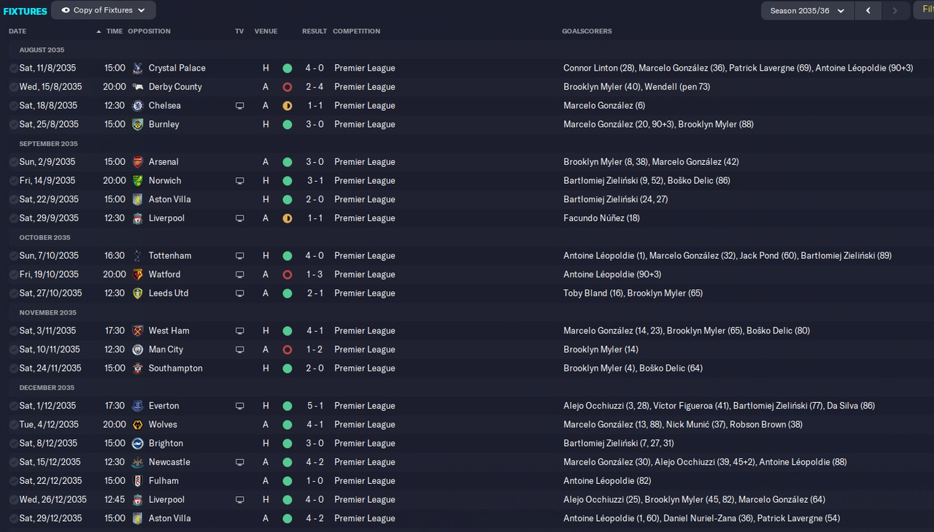Click the Crystal Palace club badge
The image size is (934, 532).
coord(138,68)
